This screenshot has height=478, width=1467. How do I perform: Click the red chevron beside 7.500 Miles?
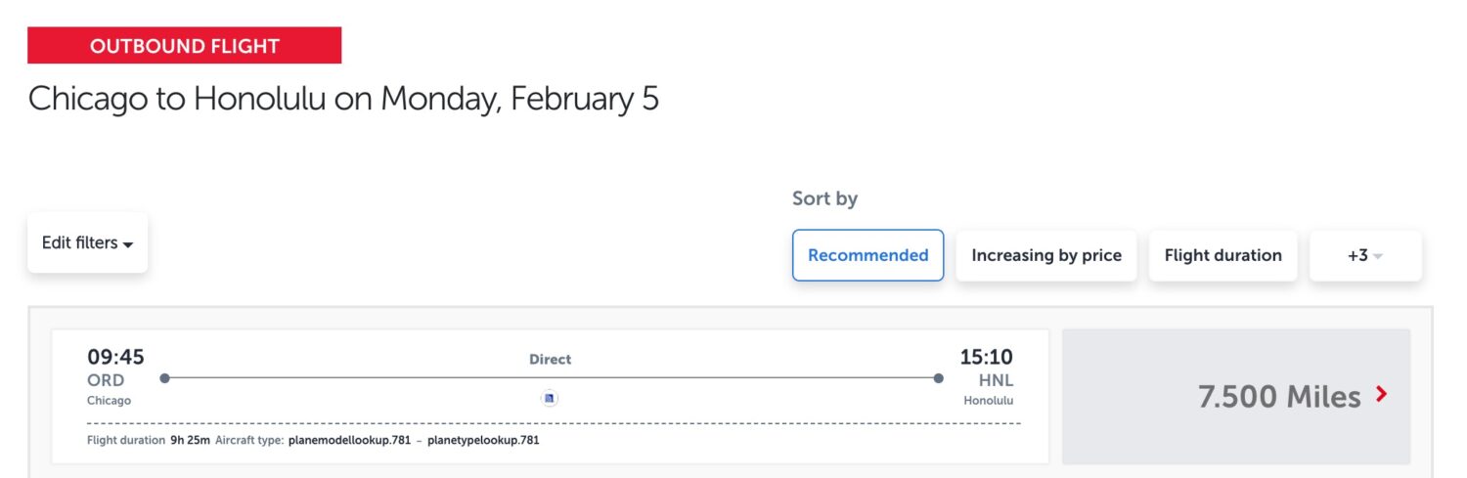coord(1381,395)
